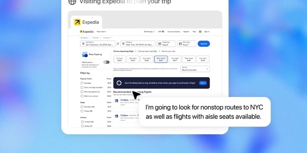Click the swap origin and destination arrows

click(117, 44)
